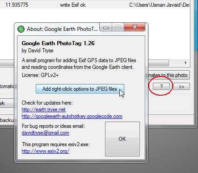This screenshot has height=173, width=198.
Task: Click the 'License: GPLv2+' text
Action: tap(40, 75)
